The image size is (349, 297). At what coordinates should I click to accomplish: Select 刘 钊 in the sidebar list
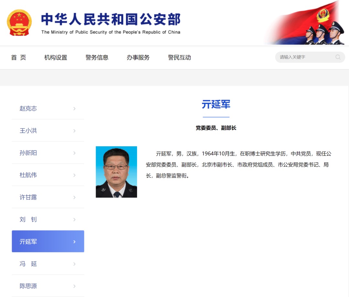(x=48, y=220)
